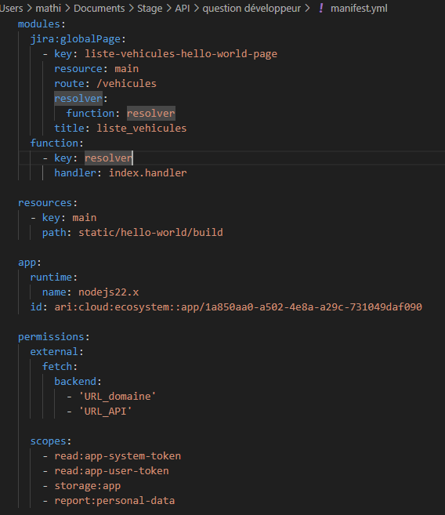Click the 'URL_domaine' list entry
The width and height of the screenshot is (445, 515).
coord(118,397)
